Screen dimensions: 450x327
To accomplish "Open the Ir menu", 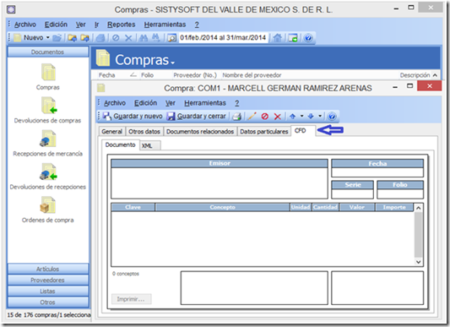I will pyautogui.click(x=97, y=25).
